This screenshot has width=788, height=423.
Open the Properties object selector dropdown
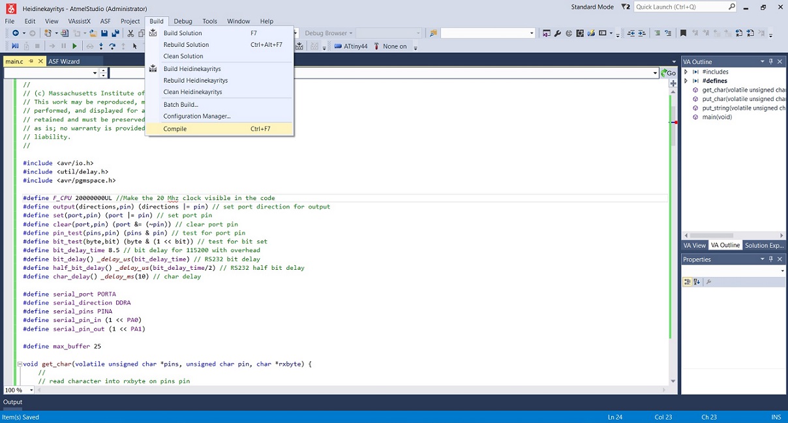point(781,270)
